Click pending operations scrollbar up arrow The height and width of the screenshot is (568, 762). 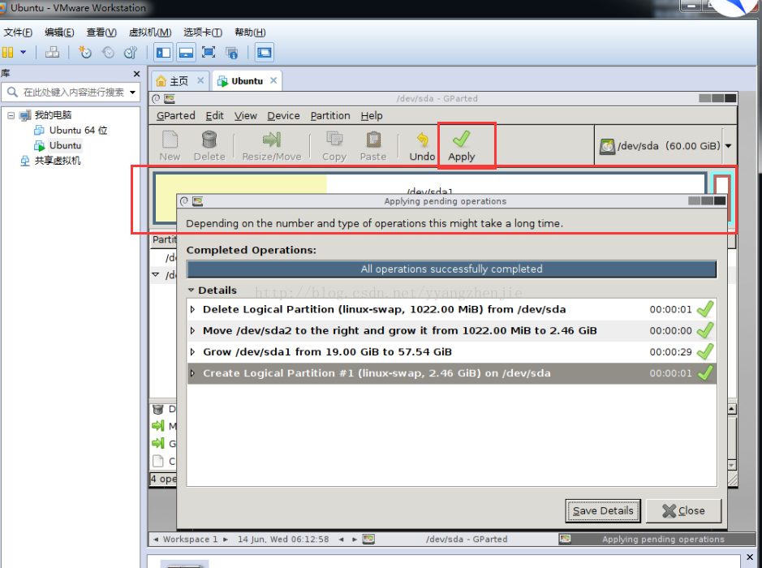point(731,409)
